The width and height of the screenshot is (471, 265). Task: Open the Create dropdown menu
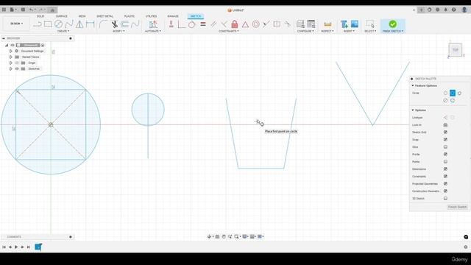click(x=63, y=31)
